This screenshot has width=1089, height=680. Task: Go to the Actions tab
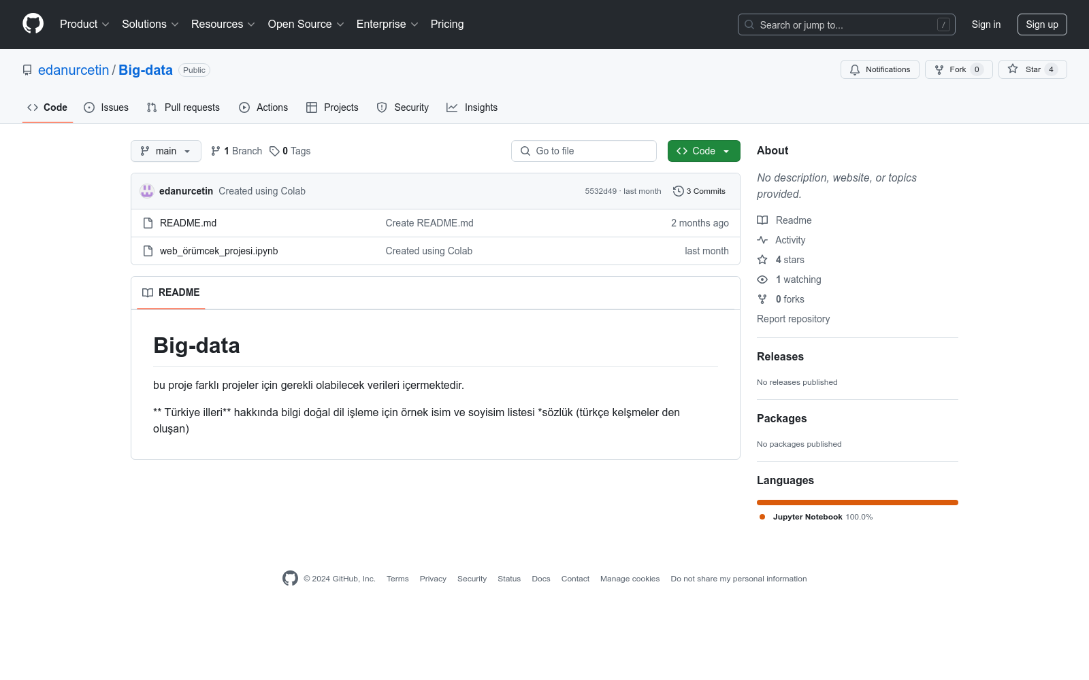(x=263, y=107)
